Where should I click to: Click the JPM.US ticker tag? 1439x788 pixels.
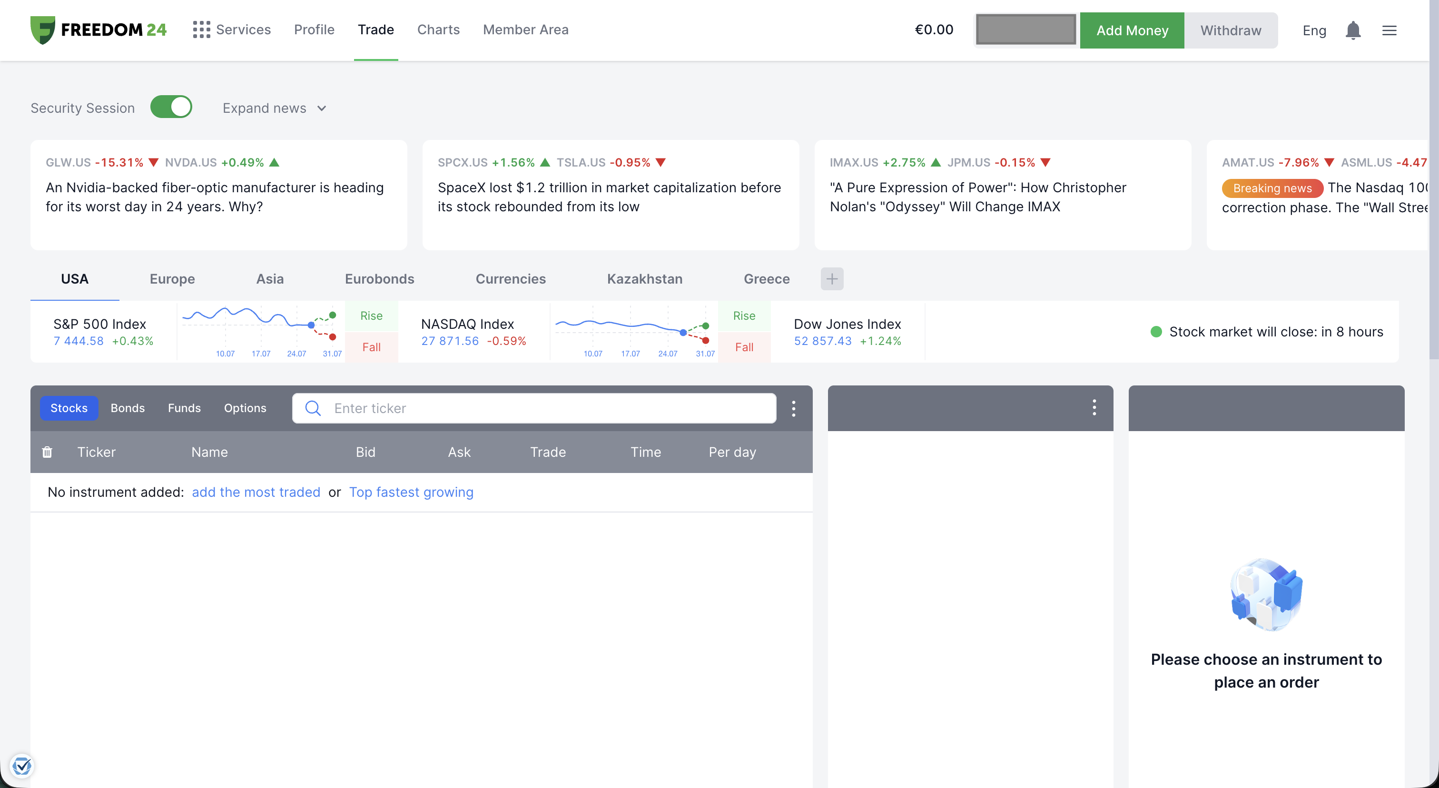pos(969,163)
